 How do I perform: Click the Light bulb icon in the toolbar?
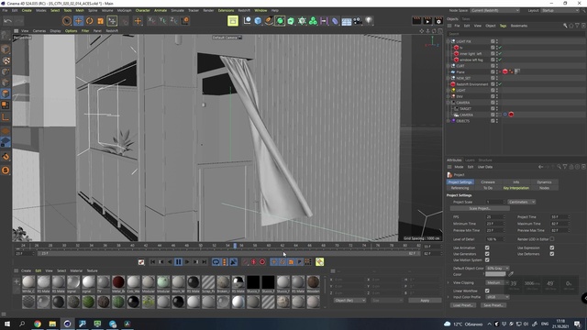pos(369,21)
